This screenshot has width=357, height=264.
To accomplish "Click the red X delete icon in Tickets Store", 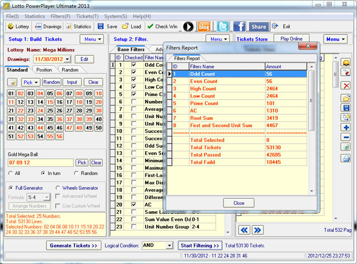I will click(346, 86).
